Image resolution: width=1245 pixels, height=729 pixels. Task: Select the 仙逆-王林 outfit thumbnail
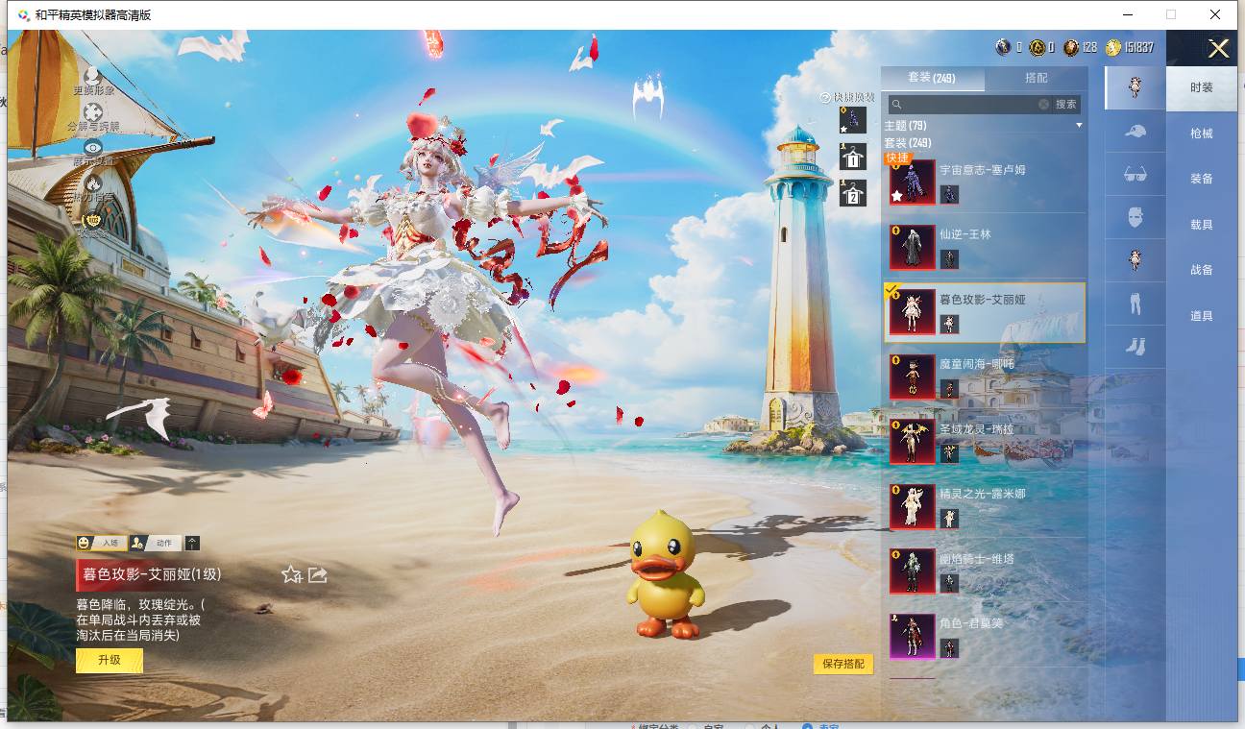(912, 247)
